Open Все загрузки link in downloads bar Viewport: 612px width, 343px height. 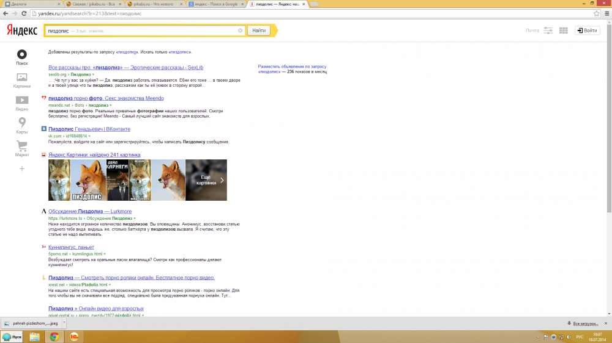586,323
